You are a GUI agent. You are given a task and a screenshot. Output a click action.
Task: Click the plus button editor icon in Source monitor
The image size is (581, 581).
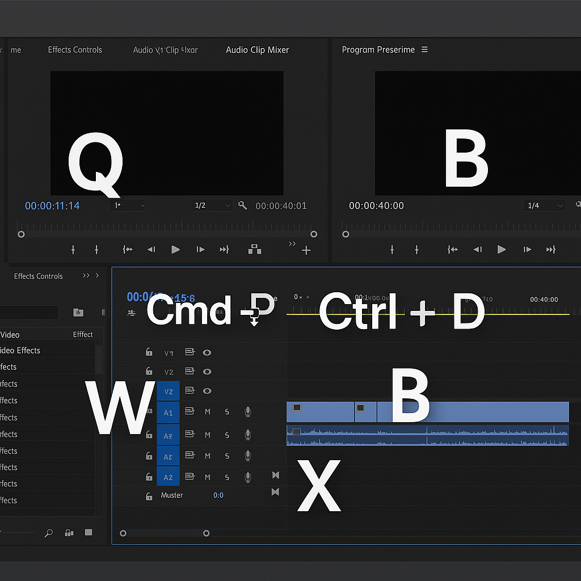tap(306, 250)
